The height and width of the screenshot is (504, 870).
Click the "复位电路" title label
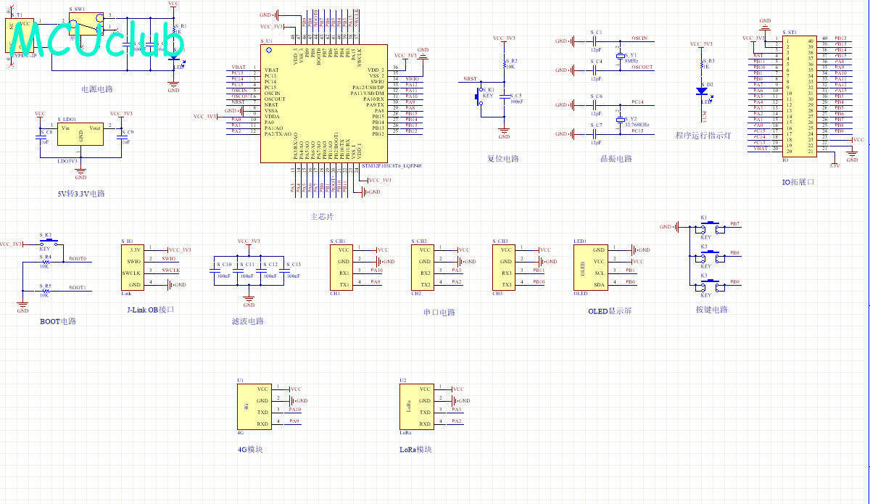click(503, 159)
